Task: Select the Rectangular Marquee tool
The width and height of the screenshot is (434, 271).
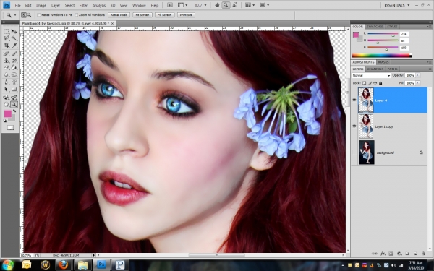Action: pyautogui.click(x=6, y=32)
